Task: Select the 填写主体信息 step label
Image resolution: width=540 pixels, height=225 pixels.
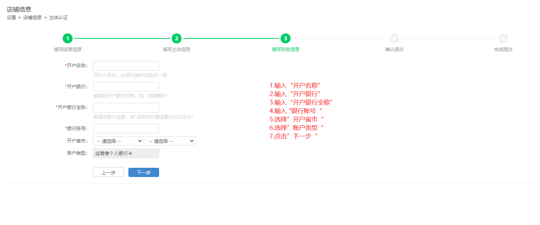Action: [176, 50]
